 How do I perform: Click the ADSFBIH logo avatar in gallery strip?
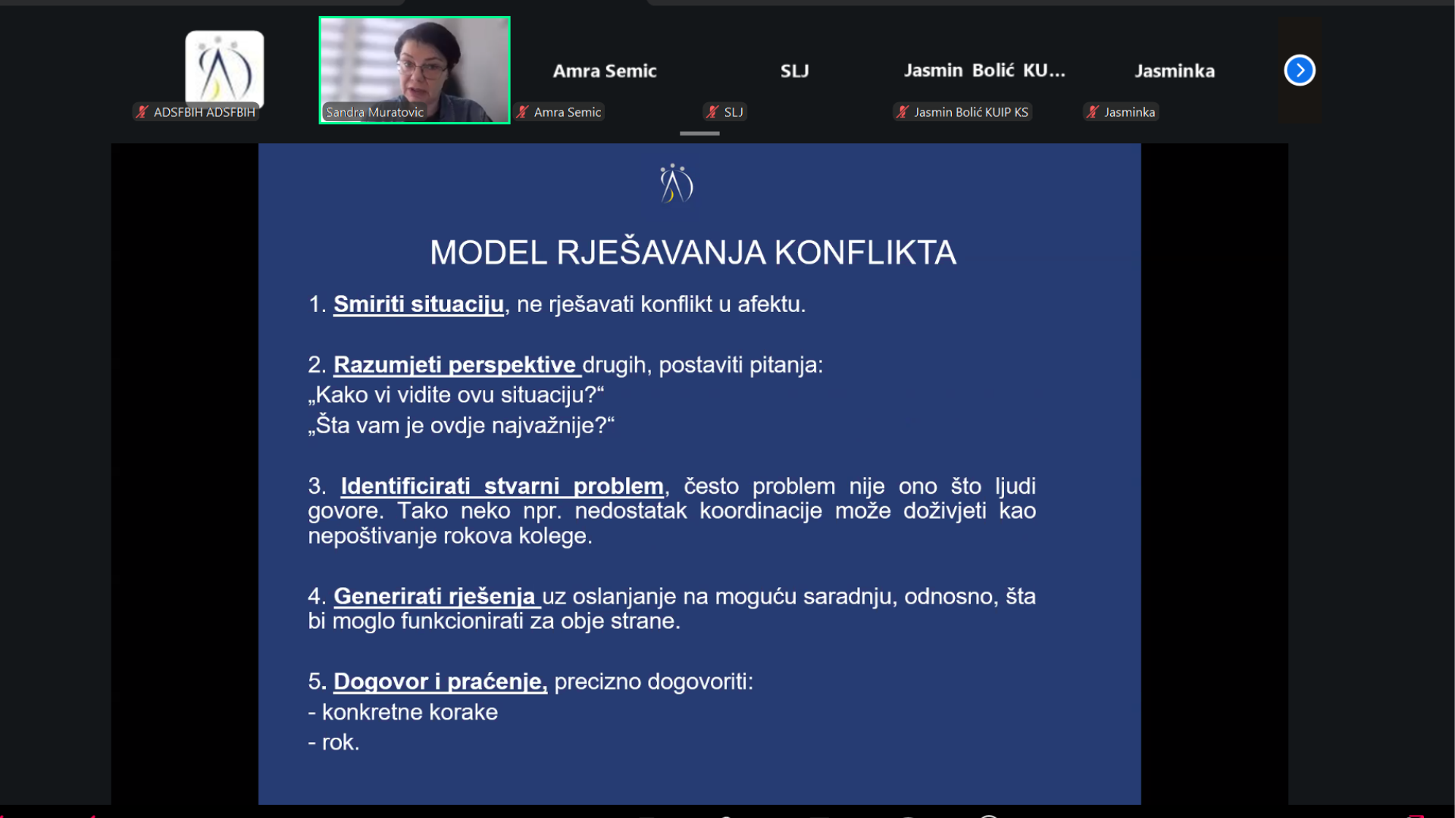tap(224, 69)
